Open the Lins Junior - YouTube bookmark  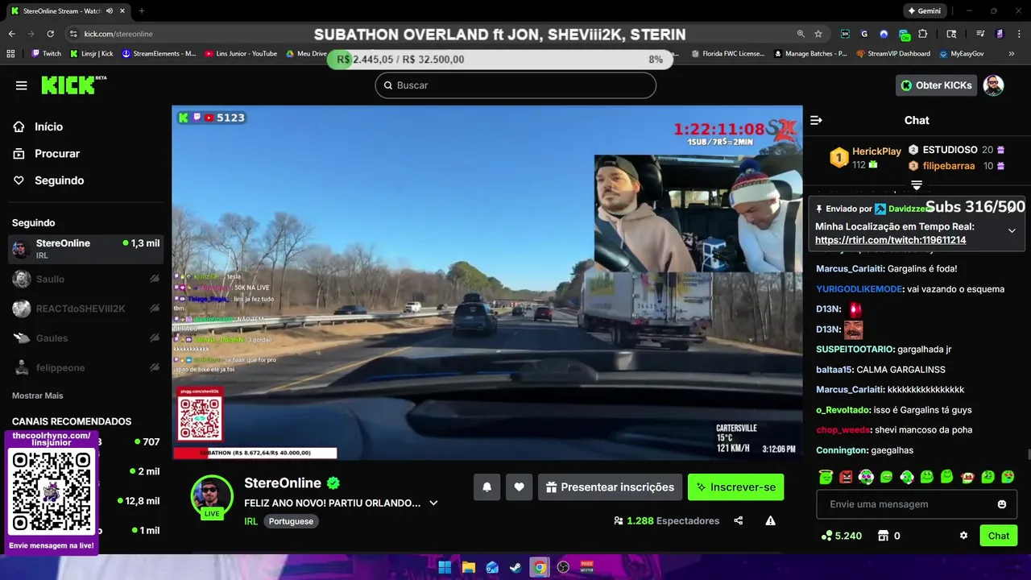(x=241, y=54)
